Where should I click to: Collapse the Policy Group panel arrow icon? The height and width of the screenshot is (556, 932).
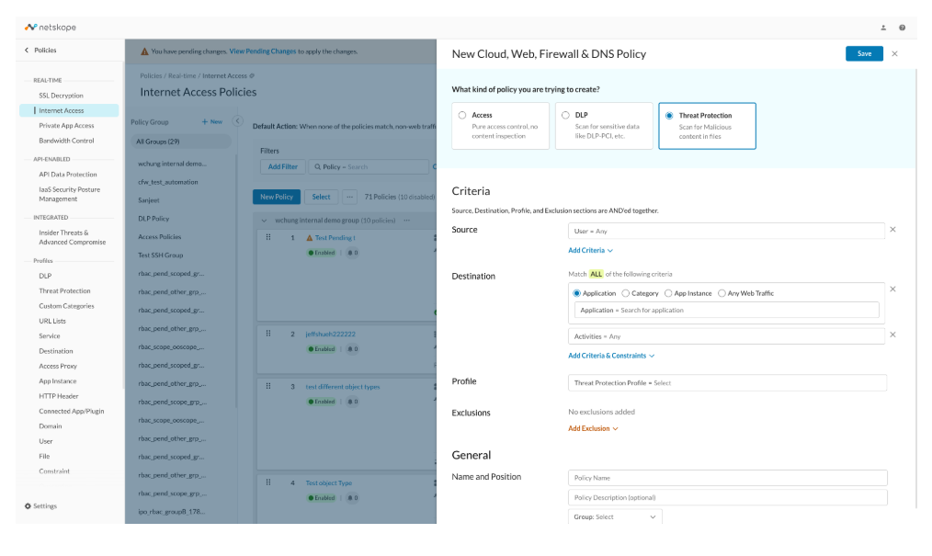(x=238, y=121)
